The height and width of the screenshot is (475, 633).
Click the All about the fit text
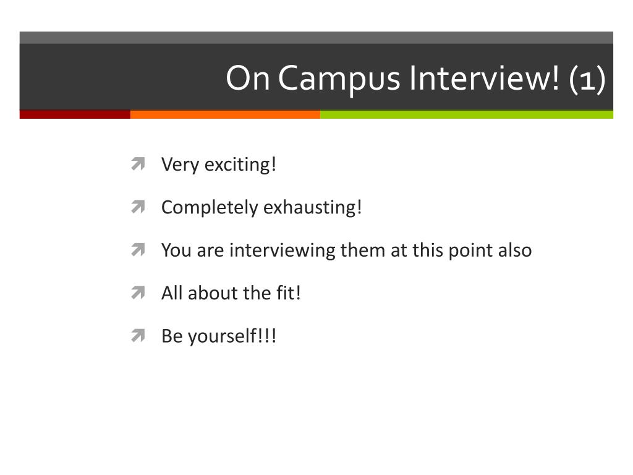231,293
